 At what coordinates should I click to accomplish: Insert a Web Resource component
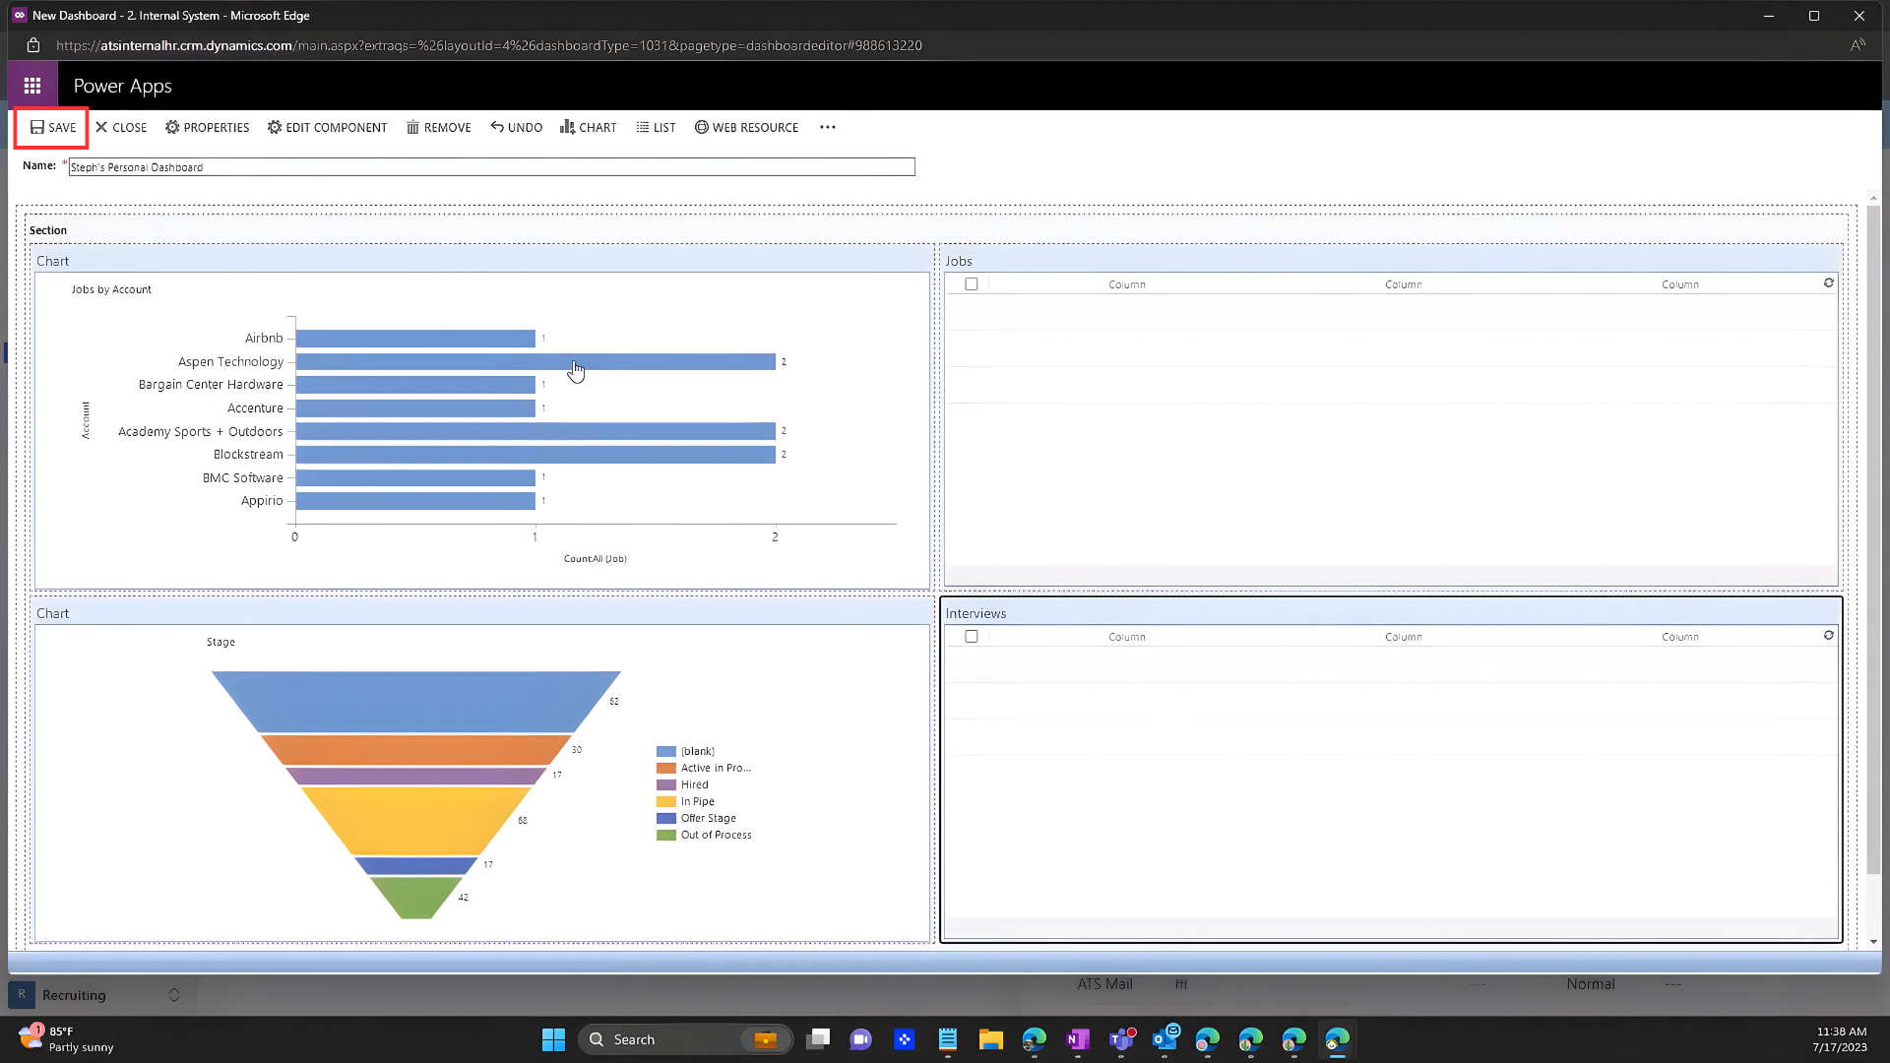tap(746, 128)
